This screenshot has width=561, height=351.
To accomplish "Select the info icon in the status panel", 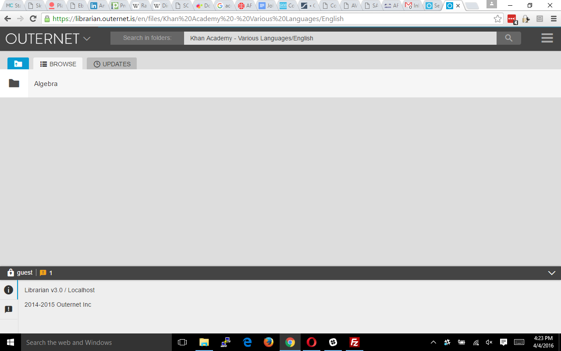I will (x=8, y=290).
